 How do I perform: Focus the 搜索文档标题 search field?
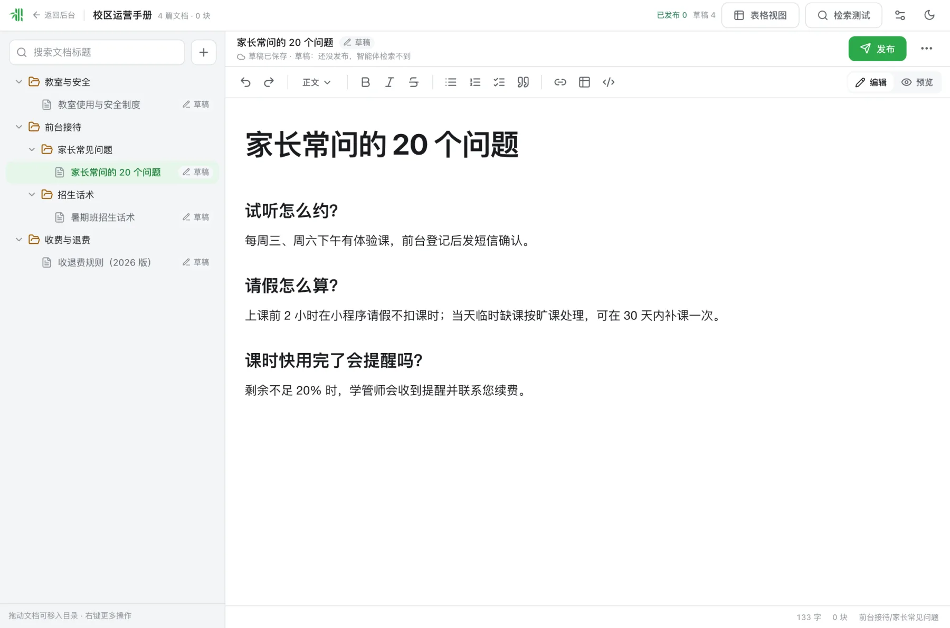coord(97,52)
